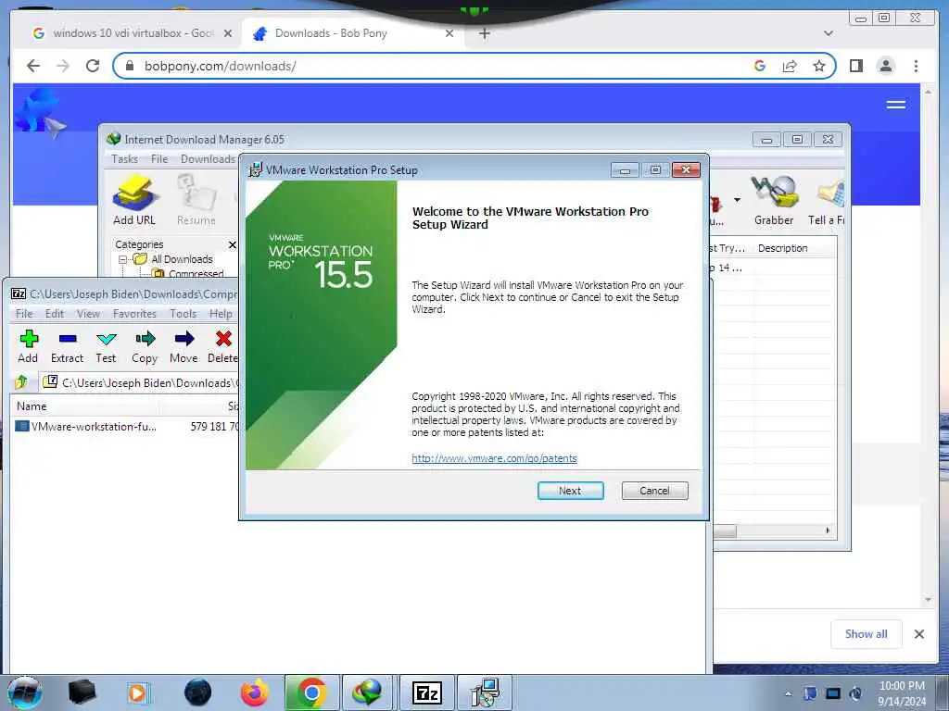Toggle the Chrome side panel icon
Screen dimensions: 949x711
pyautogui.click(x=855, y=66)
